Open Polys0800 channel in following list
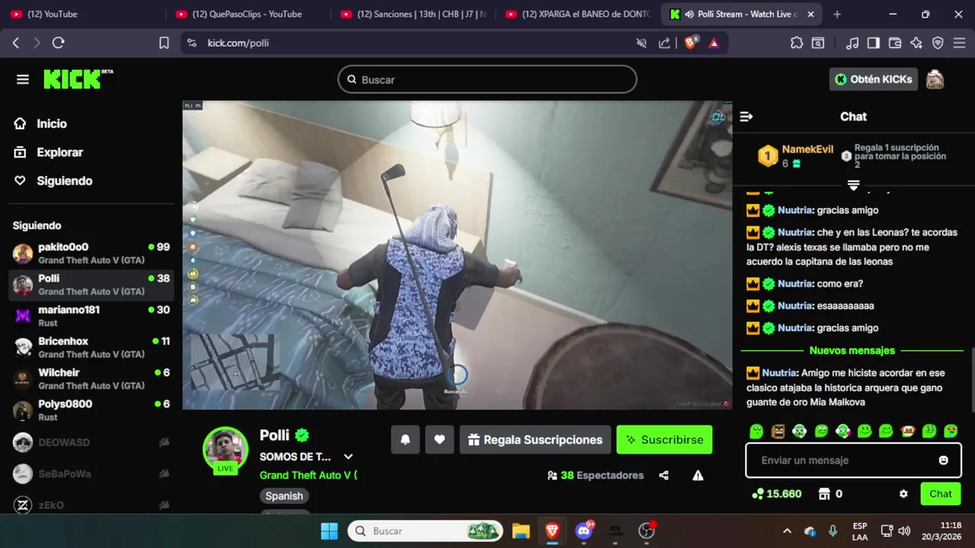975x548 pixels. [x=91, y=410]
